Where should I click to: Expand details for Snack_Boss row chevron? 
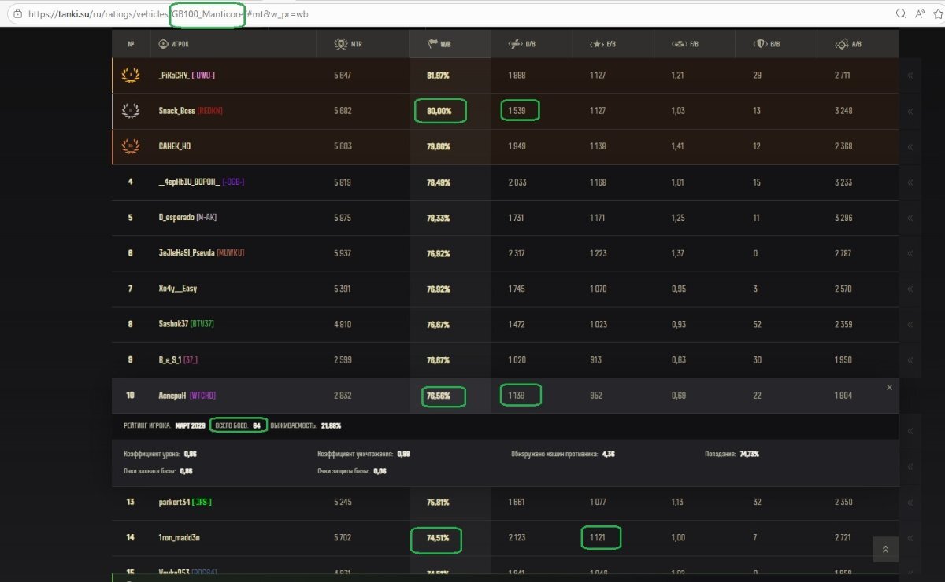point(910,112)
